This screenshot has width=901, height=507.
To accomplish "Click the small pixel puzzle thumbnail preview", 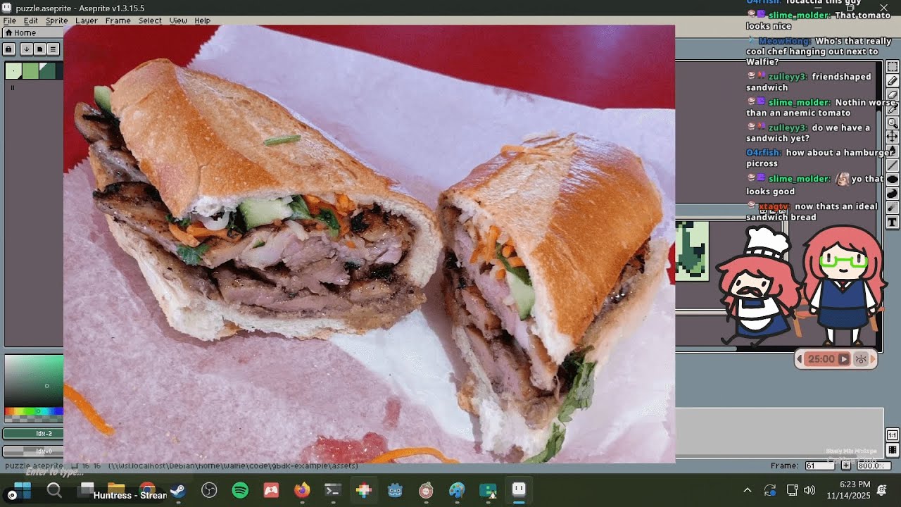I will 692,251.
